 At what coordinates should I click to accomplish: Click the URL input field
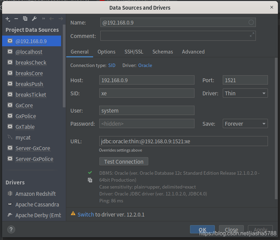tap(183, 141)
